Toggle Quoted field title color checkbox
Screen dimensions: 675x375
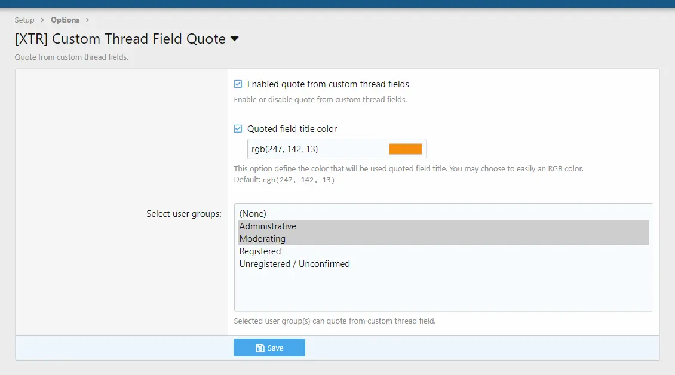tap(238, 129)
